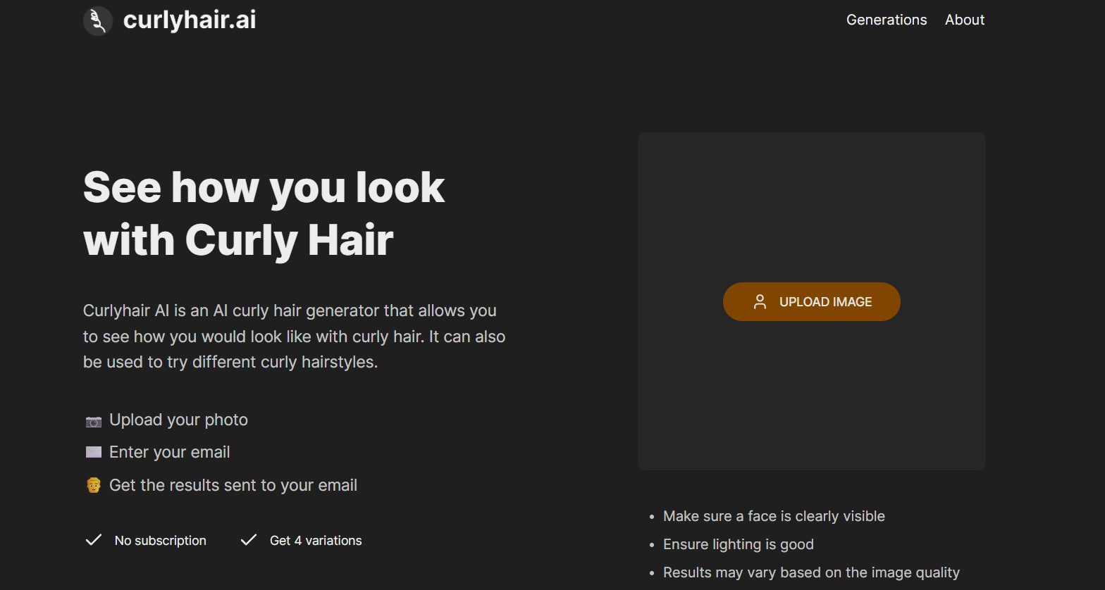Click the "No subscription" label

pyautogui.click(x=160, y=541)
